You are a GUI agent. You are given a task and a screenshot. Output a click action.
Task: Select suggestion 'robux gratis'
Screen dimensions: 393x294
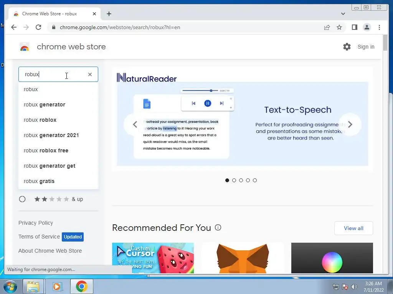click(x=58, y=181)
